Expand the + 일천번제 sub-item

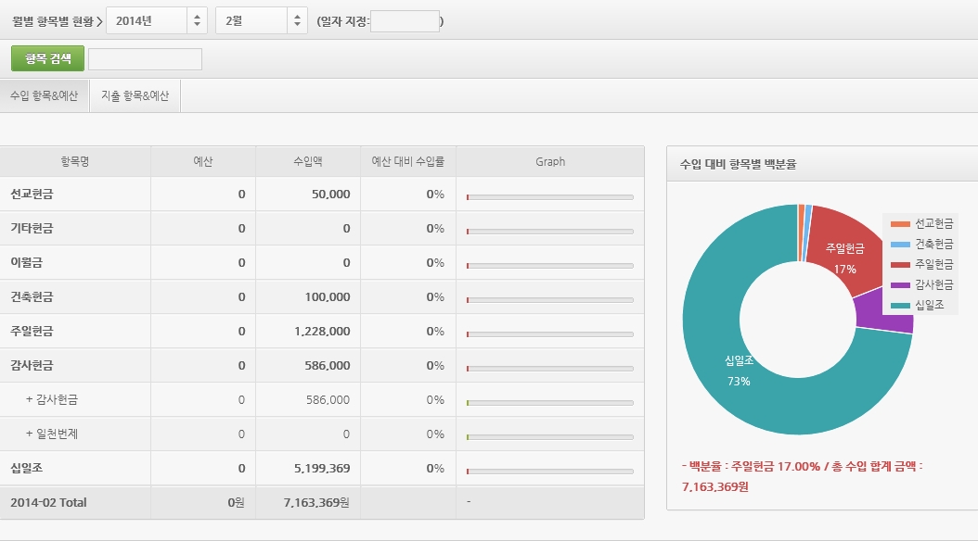pos(52,434)
